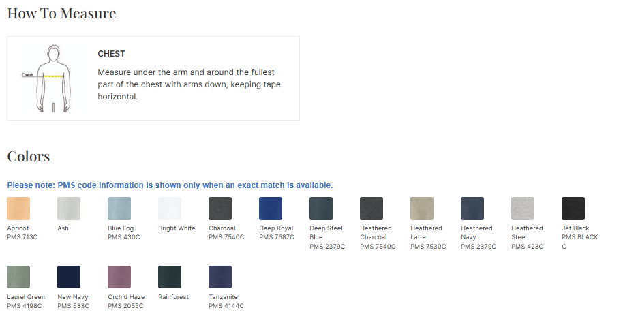Choose the Ash color swatch

[69, 209]
